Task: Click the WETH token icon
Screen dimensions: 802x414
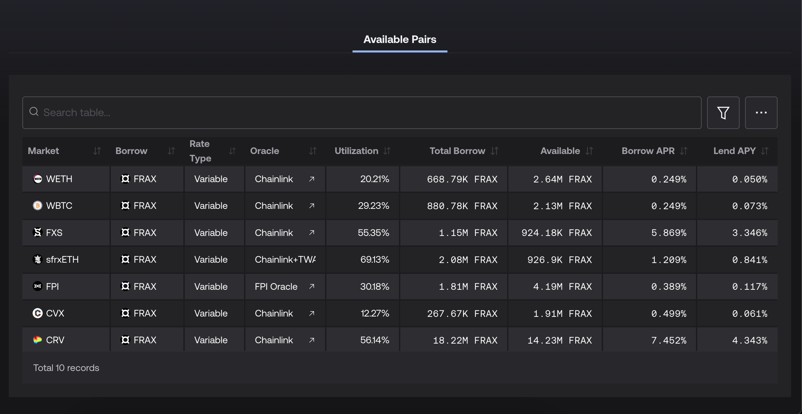Action: click(x=38, y=179)
